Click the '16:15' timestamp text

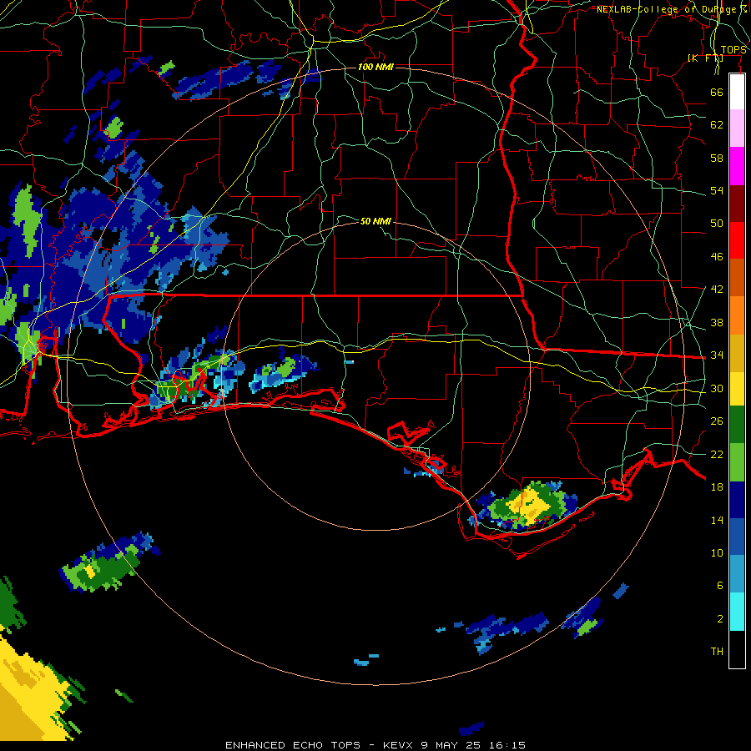click(x=507, y=745)
